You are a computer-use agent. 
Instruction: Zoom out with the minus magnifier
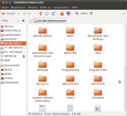coord(77,13)
